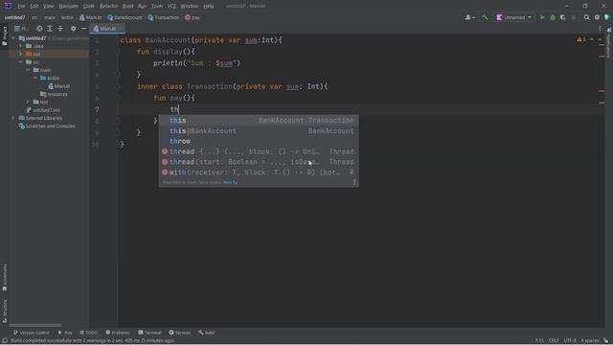Click collapse all icon in Project panel
The image size is (613, 345).
[x=60, y=29]
